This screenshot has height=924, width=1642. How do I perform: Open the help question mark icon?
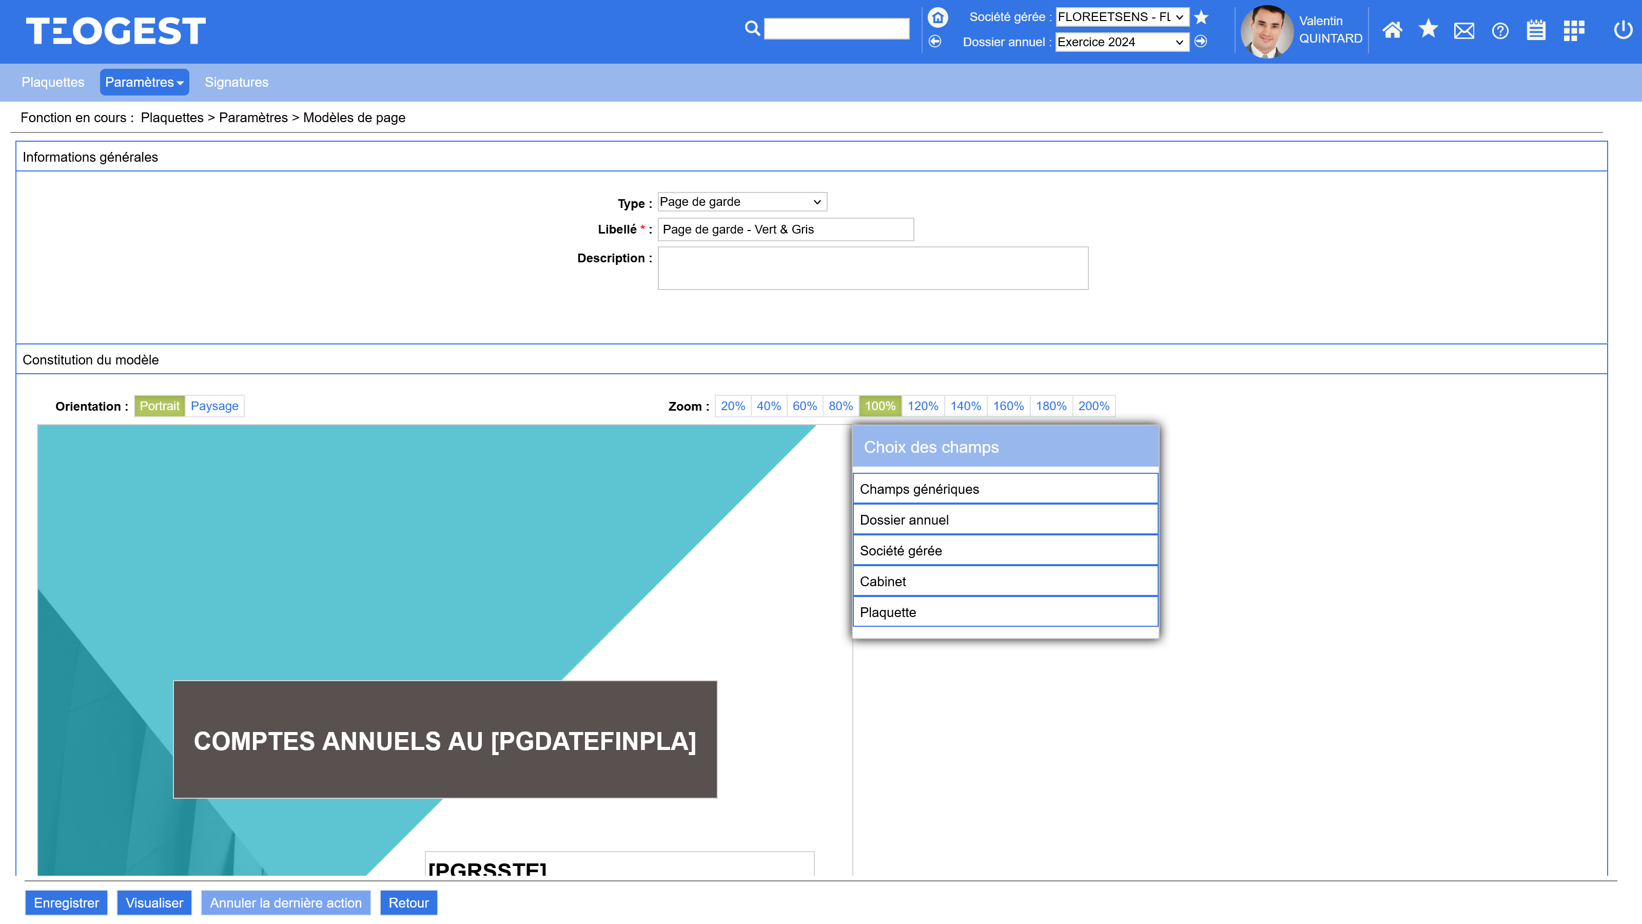pyautogui.click(x=1500, y=30)
